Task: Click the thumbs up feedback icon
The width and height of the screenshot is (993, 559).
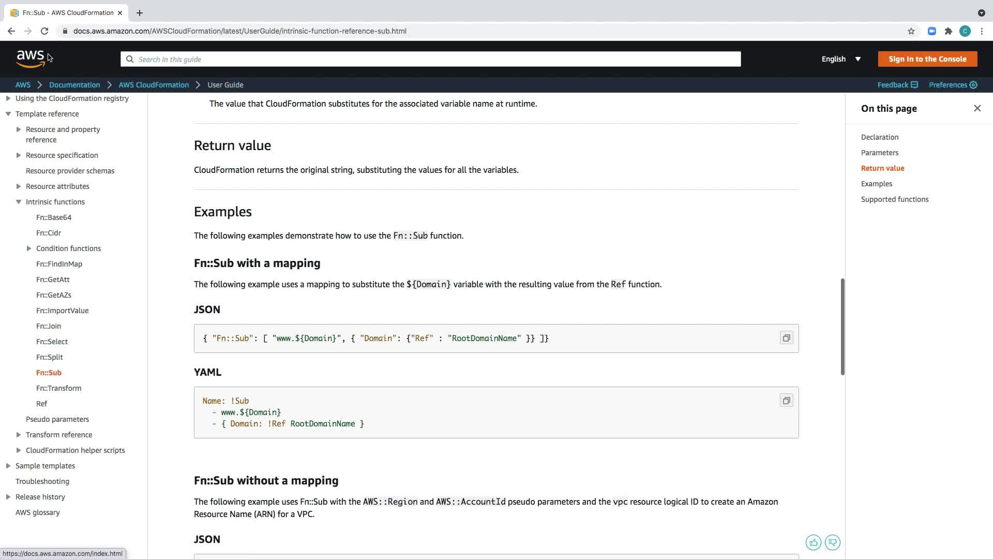Action: pyautogui.click(x=813, y=542)
